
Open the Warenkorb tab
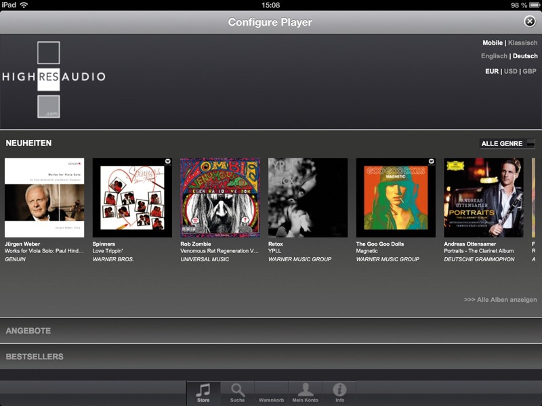[272, 393]
